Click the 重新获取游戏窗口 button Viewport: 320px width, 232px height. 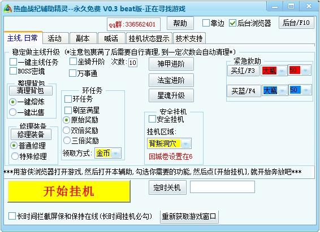189,217
